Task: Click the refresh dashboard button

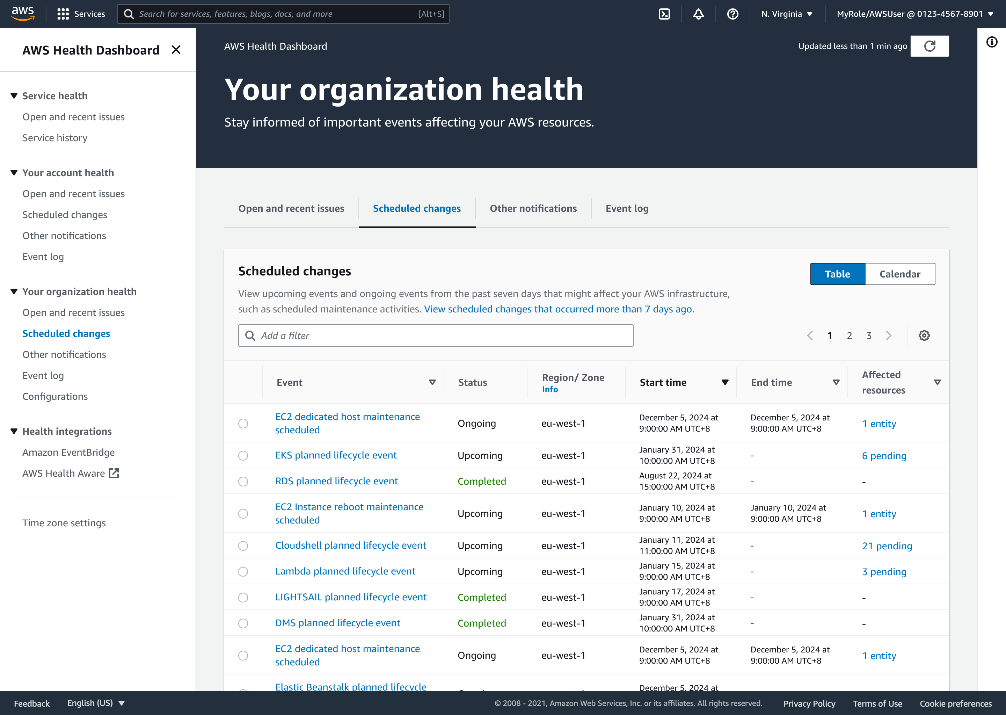Action: pyautogui.click(x=930, y=46)
